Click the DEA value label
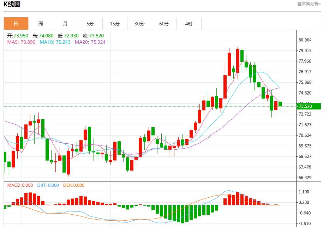Screen dimensions: 323x227 74,185
